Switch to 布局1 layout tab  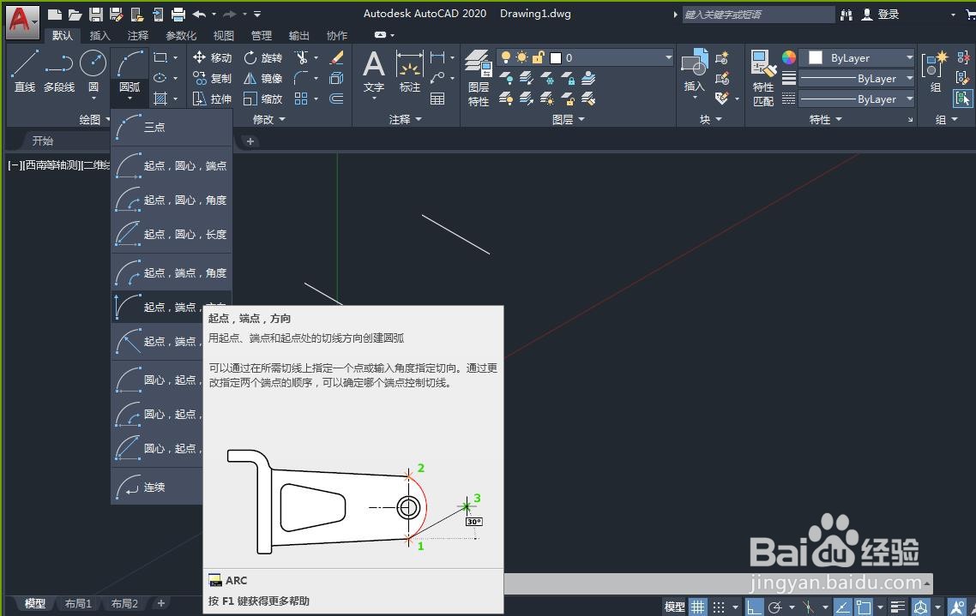pos(78,603)
